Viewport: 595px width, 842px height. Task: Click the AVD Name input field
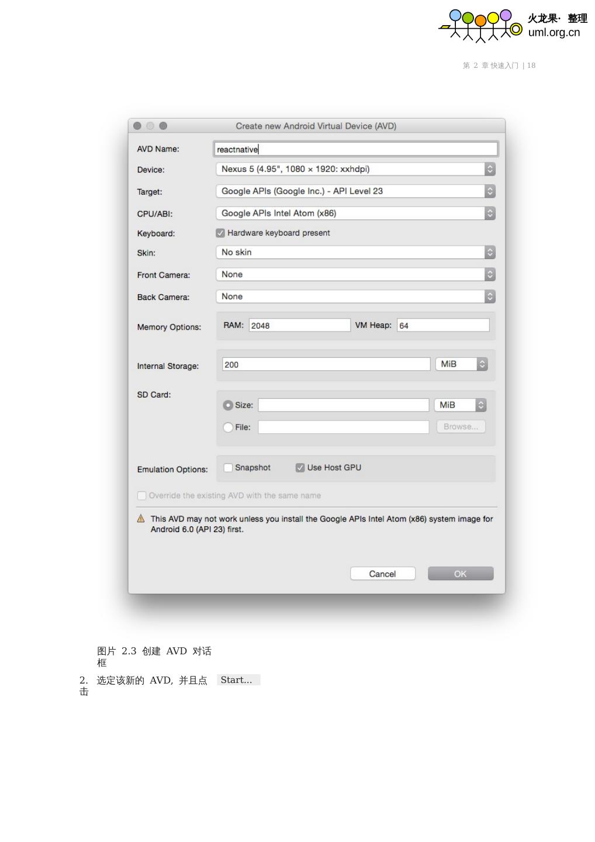click(355, 149)
